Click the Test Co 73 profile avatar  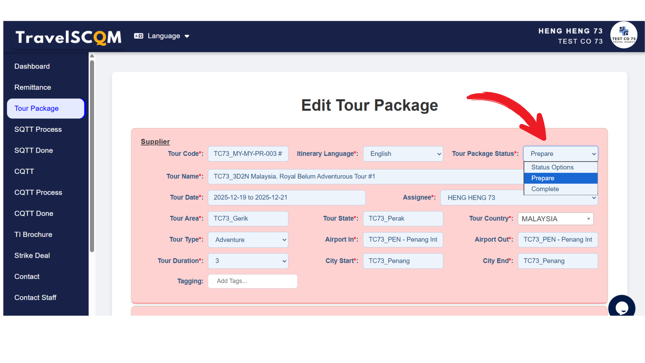tap(623, 35)
